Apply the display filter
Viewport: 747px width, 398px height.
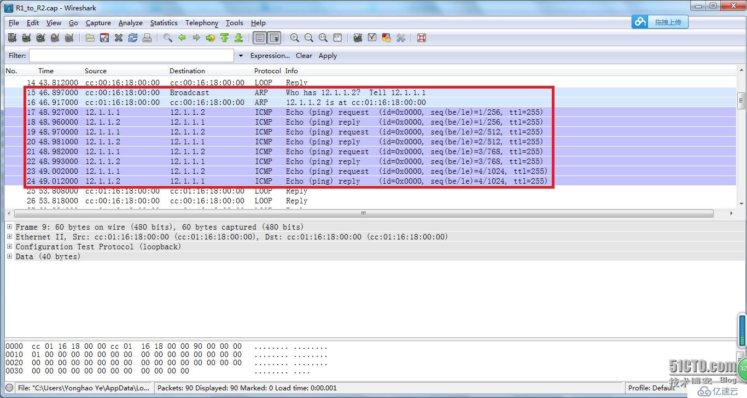pos(328,56)
